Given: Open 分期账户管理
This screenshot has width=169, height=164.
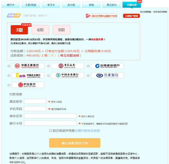Looking at the screenshot, I should (x=131, y=16).
